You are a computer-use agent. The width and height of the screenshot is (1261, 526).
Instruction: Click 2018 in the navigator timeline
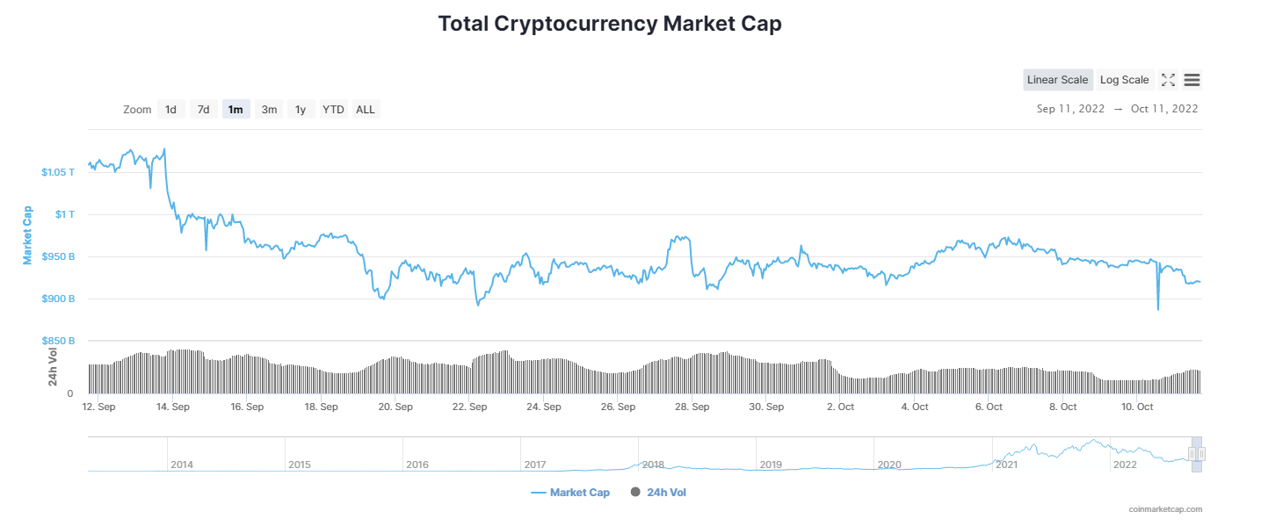[x=653, y=465]
